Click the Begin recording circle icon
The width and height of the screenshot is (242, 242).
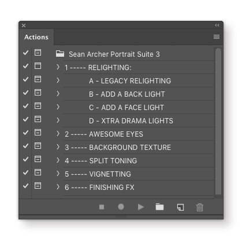[121, 207]
